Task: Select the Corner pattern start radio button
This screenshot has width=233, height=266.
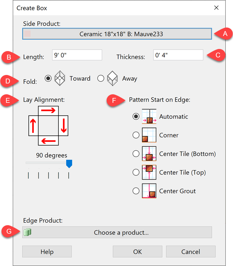Action: click(x=136, y=135)
